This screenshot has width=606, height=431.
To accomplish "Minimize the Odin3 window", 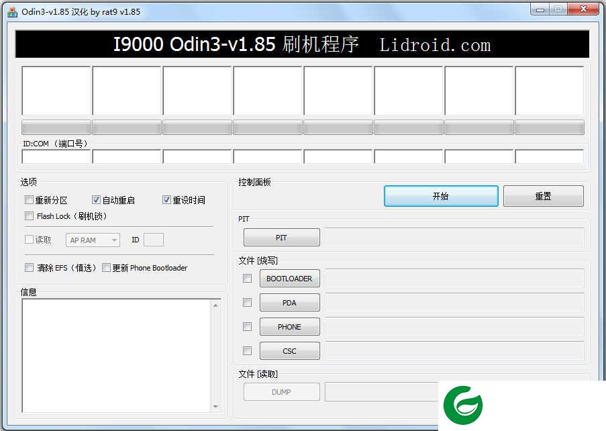I will (x=540, y=9).
